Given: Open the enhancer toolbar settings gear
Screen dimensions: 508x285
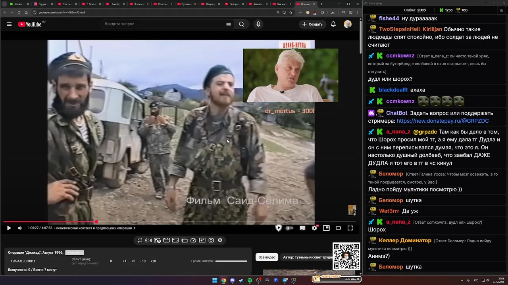Looking at the screenshot, I should click(220, 240).
